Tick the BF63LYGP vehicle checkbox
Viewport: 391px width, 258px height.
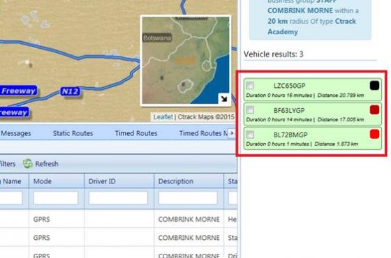tap(250, 110)
